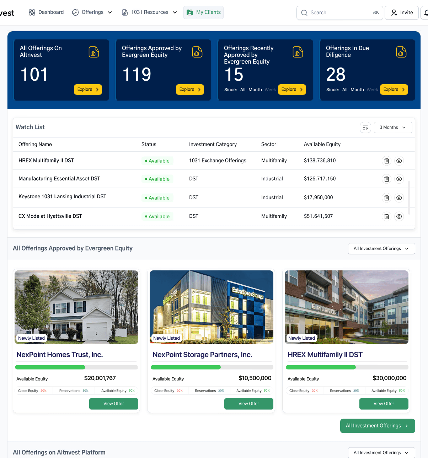This screenshot has width=428, height=458.
Task: Select 'Month' filter on Due Diligence card
Action: pyautogui.click(x=357, y=90)
